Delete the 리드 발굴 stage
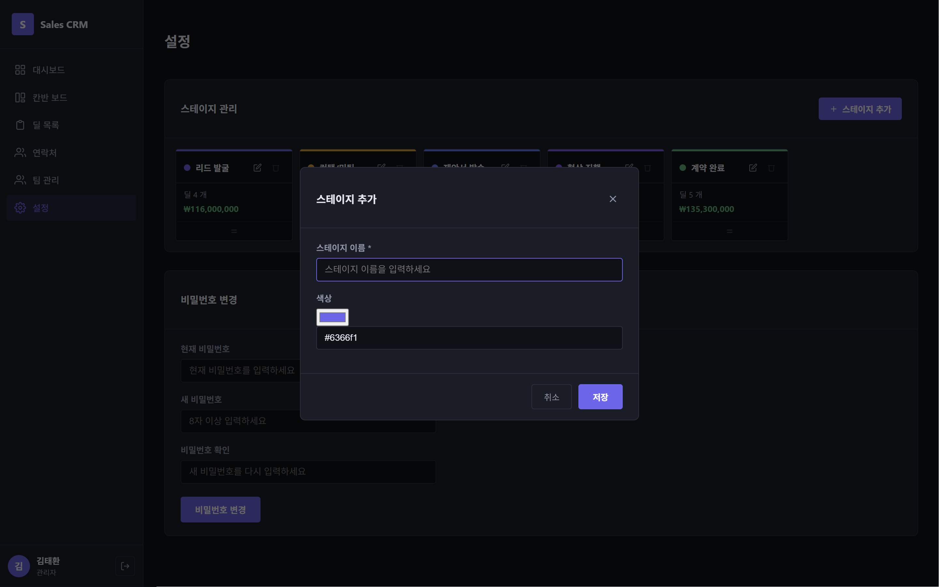This screenshot has width=939, height=587. click(276, 168)
